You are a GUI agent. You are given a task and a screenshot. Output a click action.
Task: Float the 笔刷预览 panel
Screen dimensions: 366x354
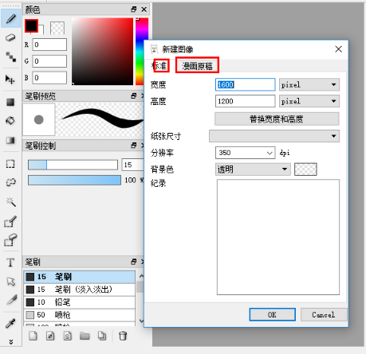point(134,95)
